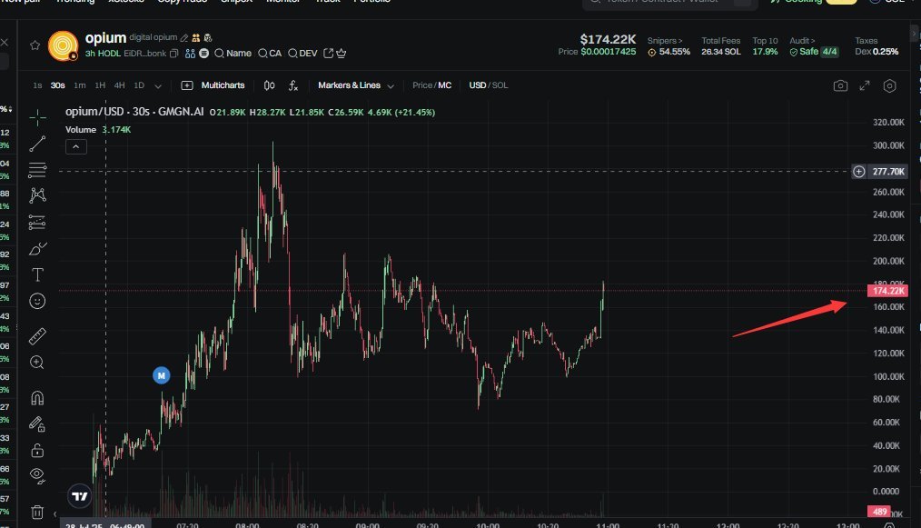
Task: Edit token name with pencil icon
Action: click(183, 37)
